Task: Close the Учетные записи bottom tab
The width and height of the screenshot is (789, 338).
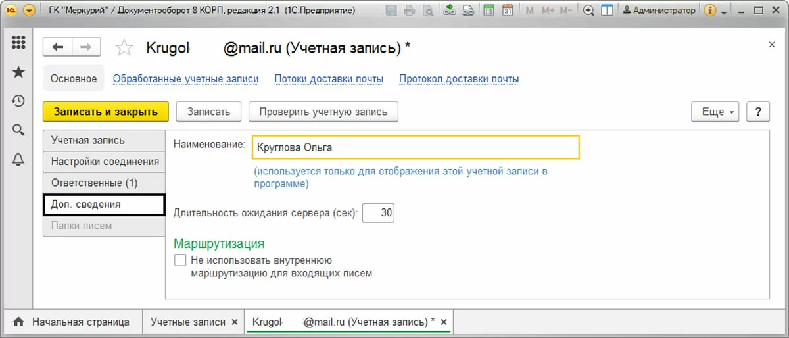Action: 235,322
